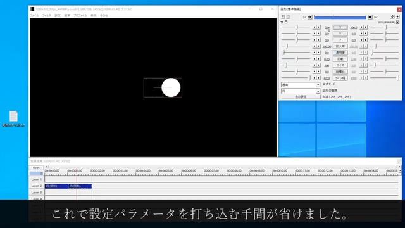Increase right Z value with its right arrow
The height and width of the screenshot is (228, 405).
[366, 40]
